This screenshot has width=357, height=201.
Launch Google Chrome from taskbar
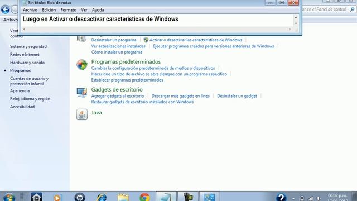point(144,197)
